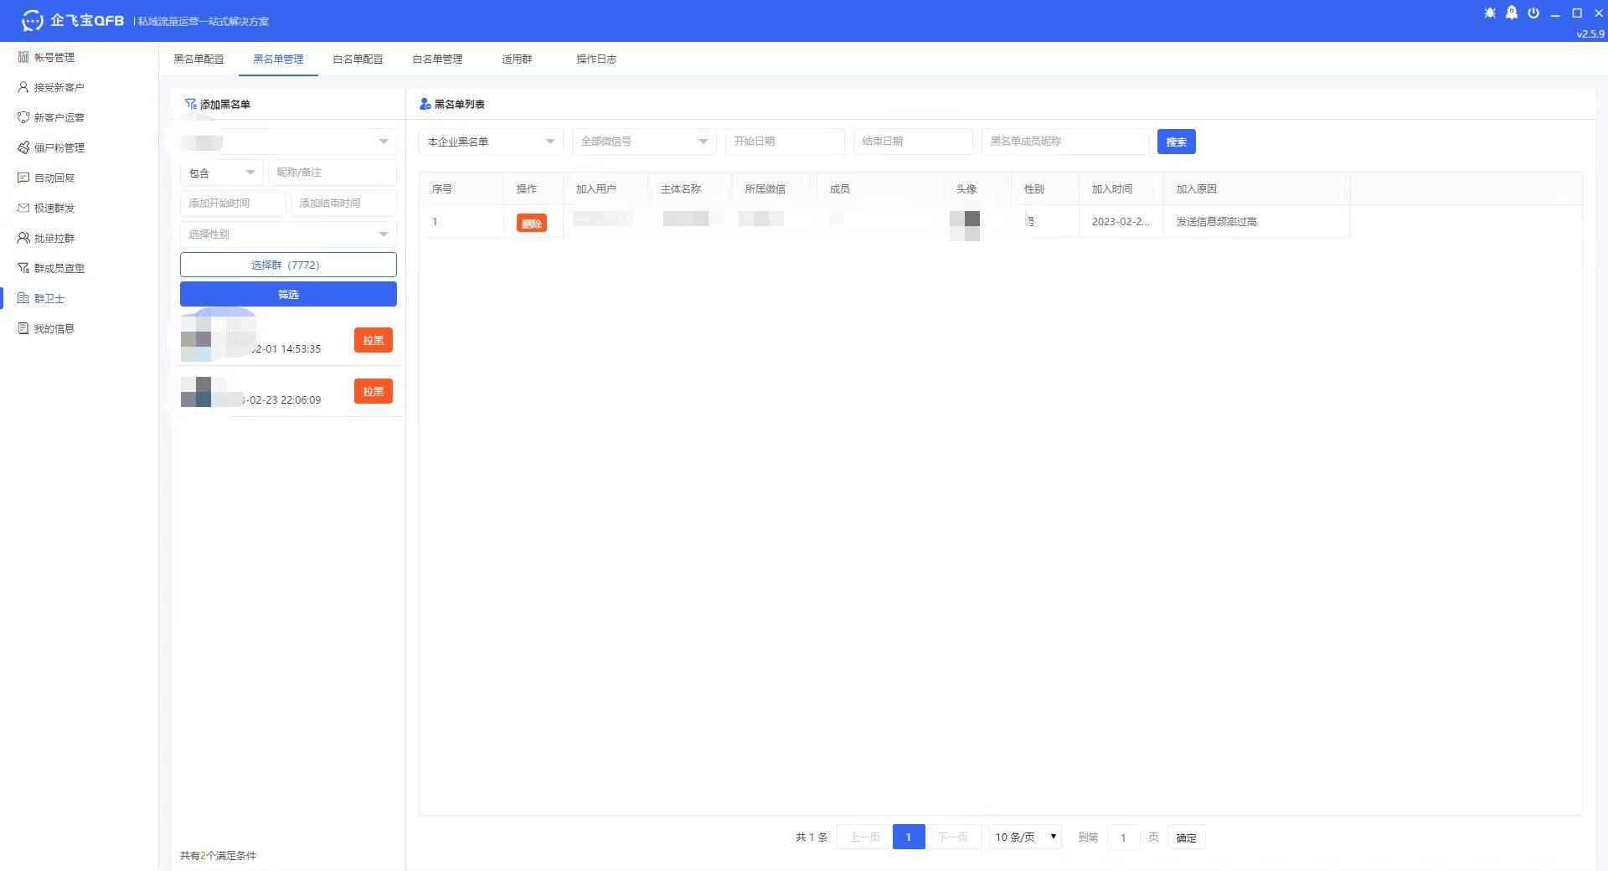Click 拉黑 for the 14:53:35 entry

pyautogui.click(x=374, y=340)
